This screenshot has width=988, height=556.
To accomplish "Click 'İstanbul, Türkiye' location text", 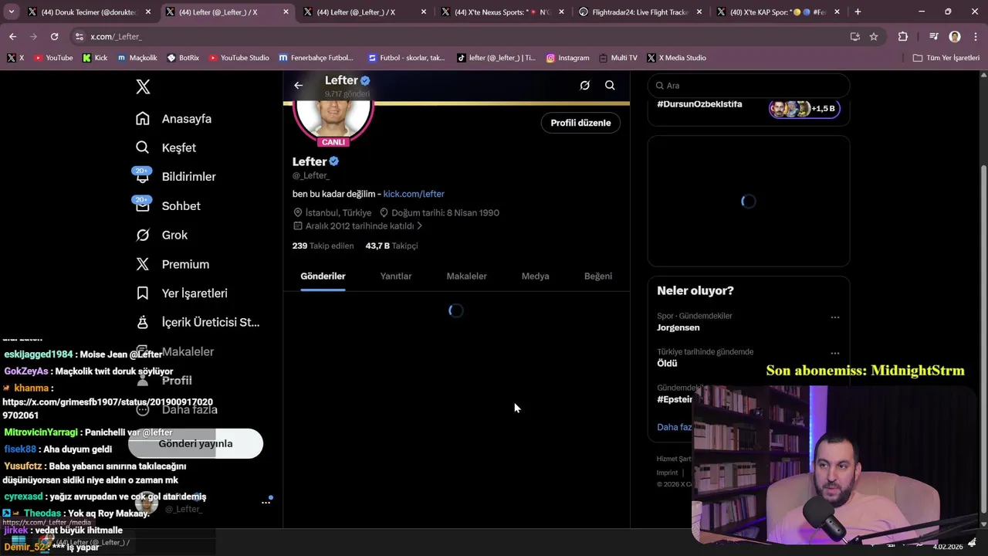I will pyautogui.click(x=338, y=213).
